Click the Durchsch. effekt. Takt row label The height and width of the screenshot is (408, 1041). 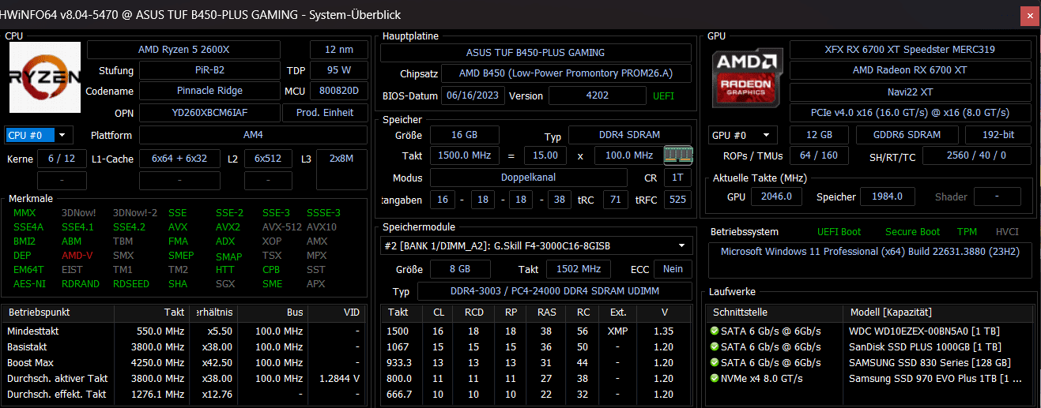pos(57,394)
